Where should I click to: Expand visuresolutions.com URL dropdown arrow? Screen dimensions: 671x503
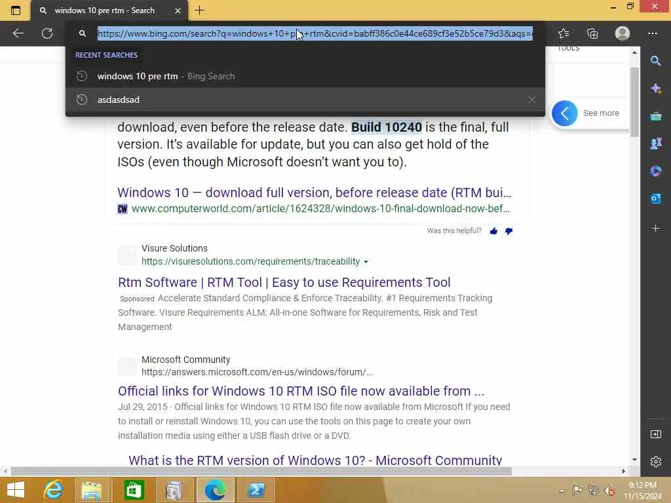pos(366,262)
